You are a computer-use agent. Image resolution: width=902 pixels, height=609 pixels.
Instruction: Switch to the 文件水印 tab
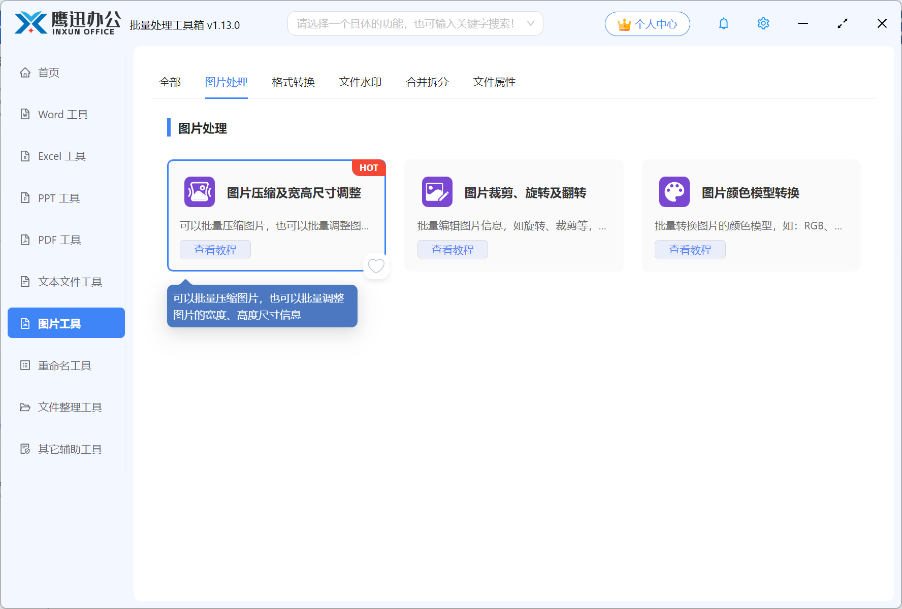click(x=360, y=82)
